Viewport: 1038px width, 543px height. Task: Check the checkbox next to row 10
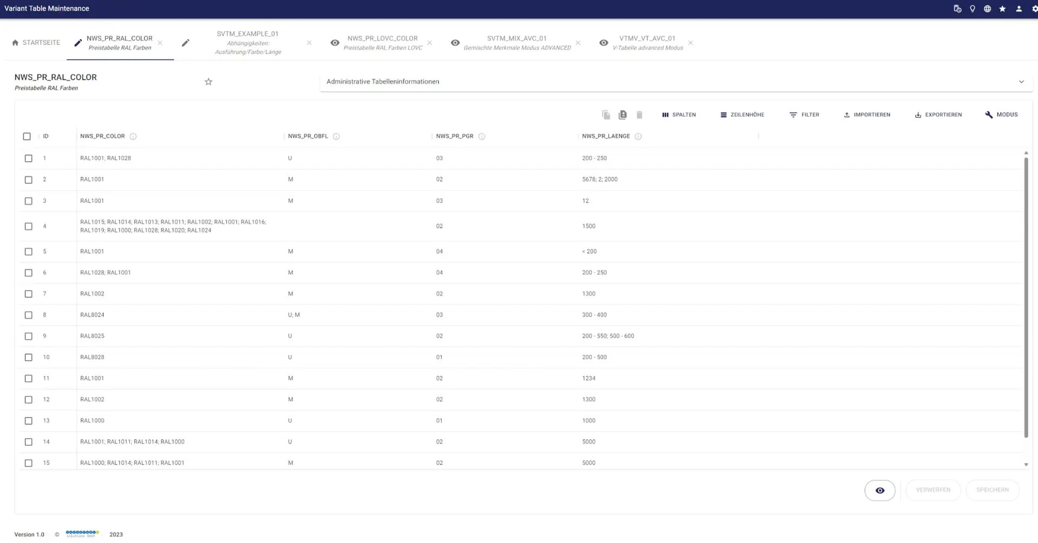(29, 357)
